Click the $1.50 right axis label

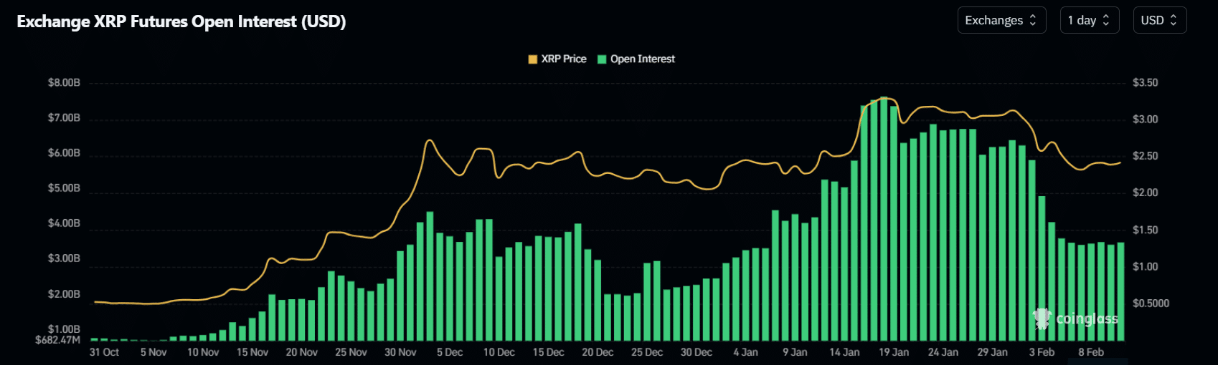[1146, 230]
